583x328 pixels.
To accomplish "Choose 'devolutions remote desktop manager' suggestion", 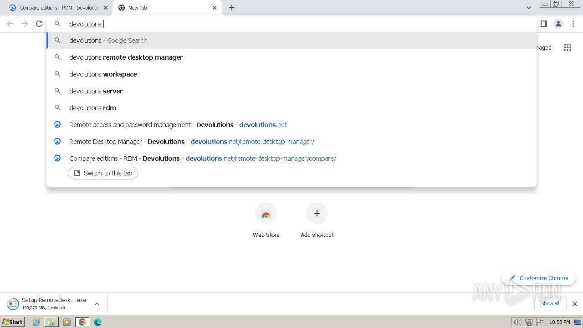I will (x=291, y=57).
